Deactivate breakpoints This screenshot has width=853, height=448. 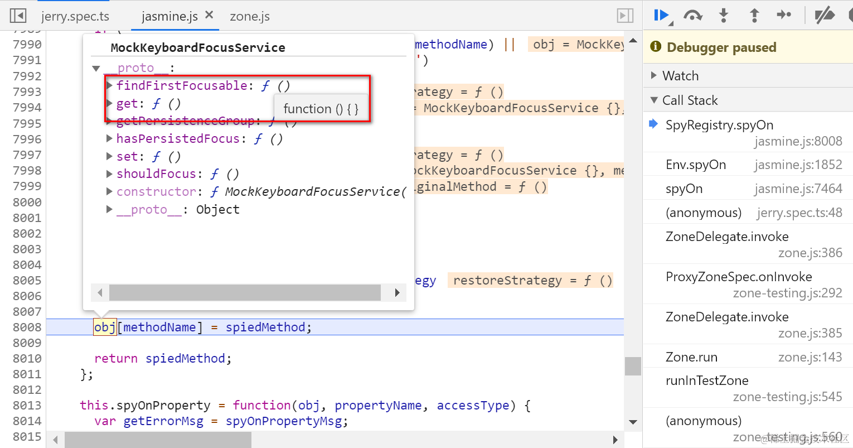[x=825, y=16]
